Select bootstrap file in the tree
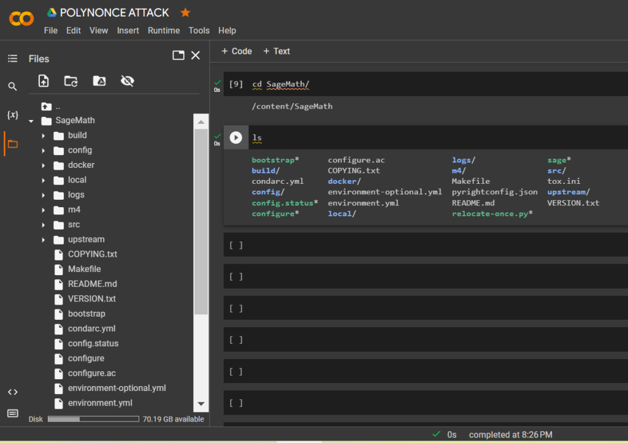 tap(86, 313)
